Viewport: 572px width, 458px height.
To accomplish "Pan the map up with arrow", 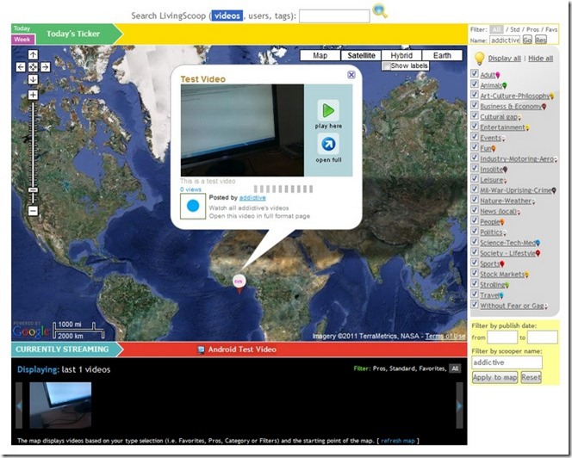I will (x=33, y=55).
